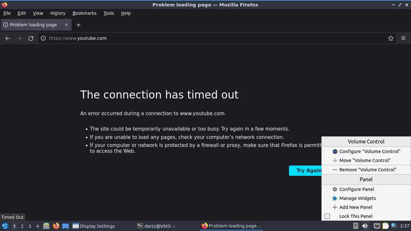
Task: Open the Help menu
Action: coord(126,13)
